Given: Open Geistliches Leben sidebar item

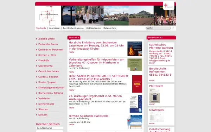Looking at the screenshot, I should click(x=49, y=71).
